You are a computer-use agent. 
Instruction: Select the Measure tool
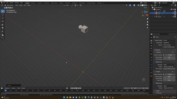tap(2, 35)
